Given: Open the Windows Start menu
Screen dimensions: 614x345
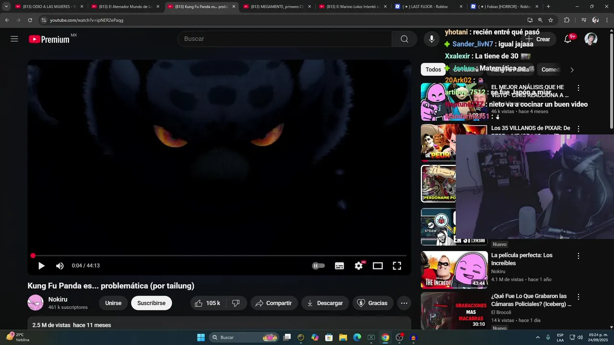Looking at the screenshot, I should pyautogui.click(x=201, y=337).
